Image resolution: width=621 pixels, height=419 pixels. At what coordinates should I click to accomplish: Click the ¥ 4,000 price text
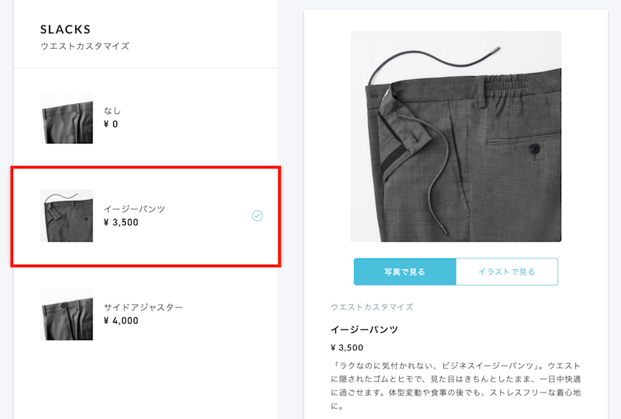point(121,320)
